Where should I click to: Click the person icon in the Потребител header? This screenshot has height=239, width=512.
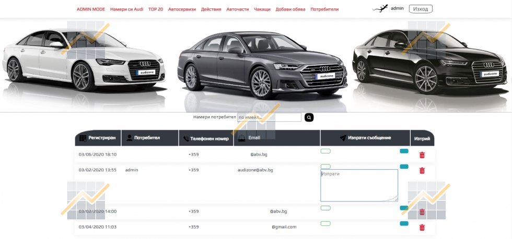tap(130, 138)
